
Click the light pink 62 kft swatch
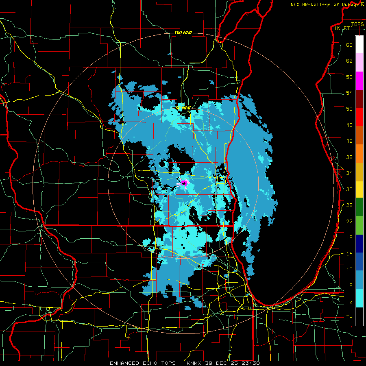click(x=359, y=63)
